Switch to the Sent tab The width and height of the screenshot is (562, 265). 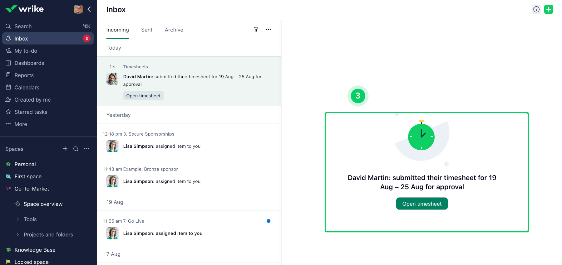[147, 30]
